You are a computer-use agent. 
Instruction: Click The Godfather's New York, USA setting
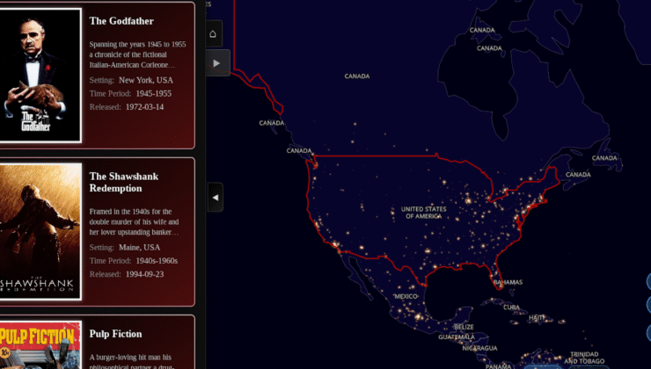click(x=152, y=80)
